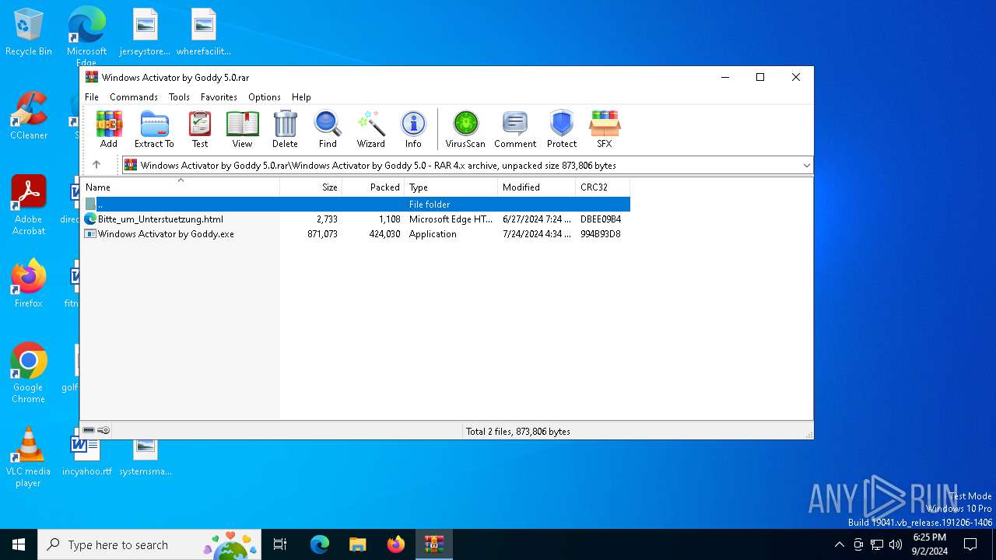Screen dimensions: 996x560
Task: Open VLC media player desktop icon
Action: [x=29, y=457]
